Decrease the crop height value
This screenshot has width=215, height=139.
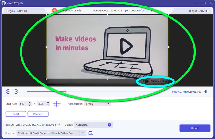(x=48, y=106)
